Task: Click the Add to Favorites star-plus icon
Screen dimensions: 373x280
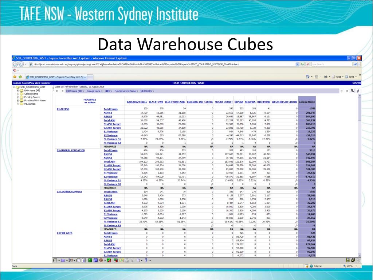Action: coord(20,77)
